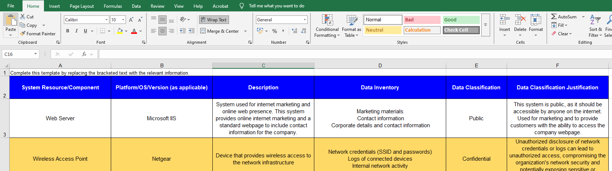Viewport: 612px width, 171px height.
Task: Apply red font color
Action: (x=134, y=31)
